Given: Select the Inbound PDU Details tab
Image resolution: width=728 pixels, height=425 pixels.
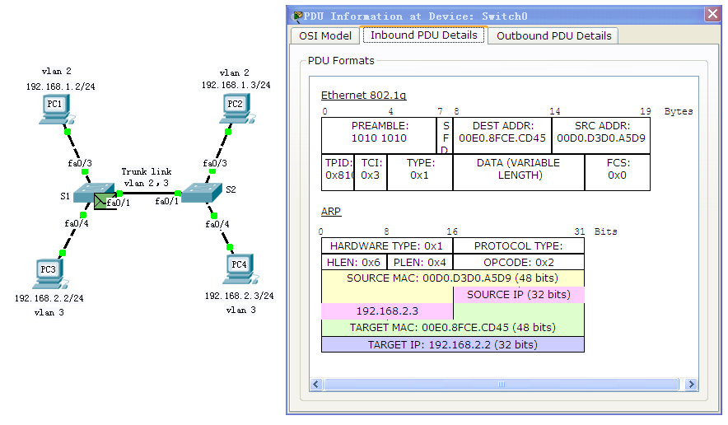Looking at the screenshot, I should tap(423, 35).
